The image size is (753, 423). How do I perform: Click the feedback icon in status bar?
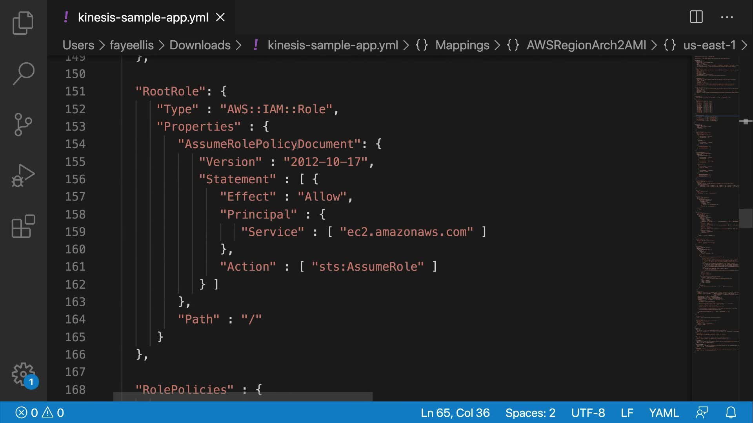click(x=702, y=412)
